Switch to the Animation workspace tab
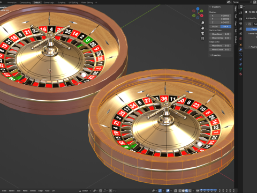257x193 pixels. [x=12, y=3]
